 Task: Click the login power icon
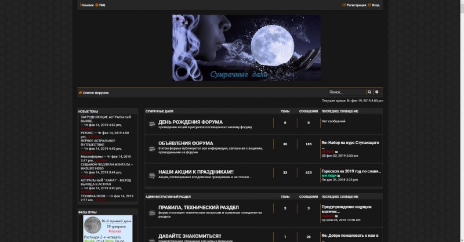click(x=369, y=5)
